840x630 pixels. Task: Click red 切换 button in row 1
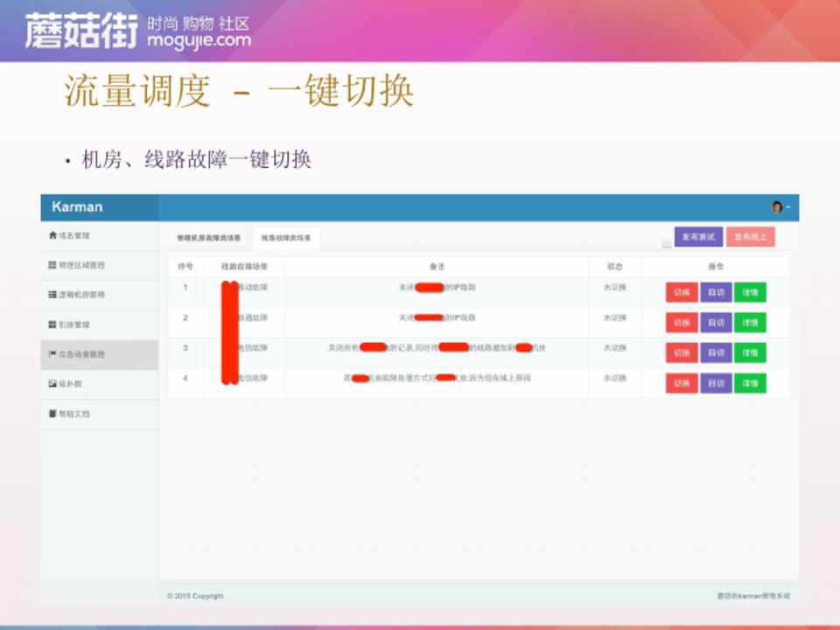[x=682, y=292]
